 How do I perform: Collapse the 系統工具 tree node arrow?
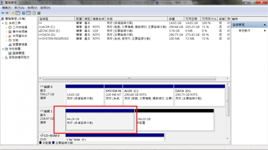coord(3,23)
